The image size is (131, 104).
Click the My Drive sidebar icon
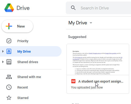(9, 51)
